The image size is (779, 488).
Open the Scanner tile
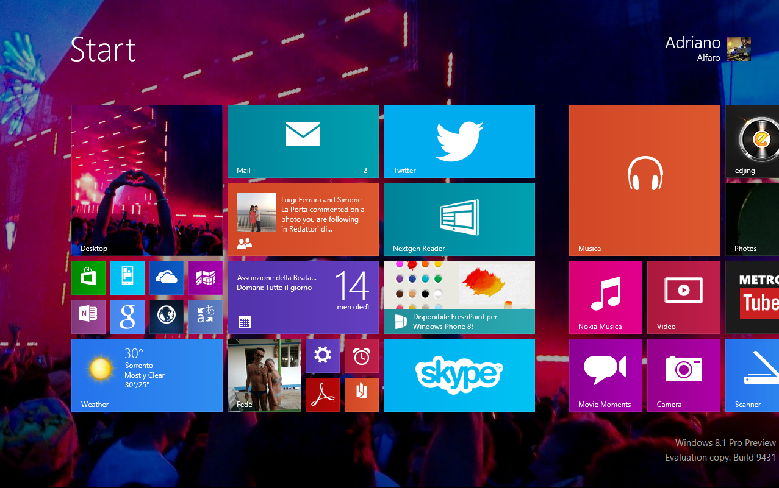(x=752, y=375)
